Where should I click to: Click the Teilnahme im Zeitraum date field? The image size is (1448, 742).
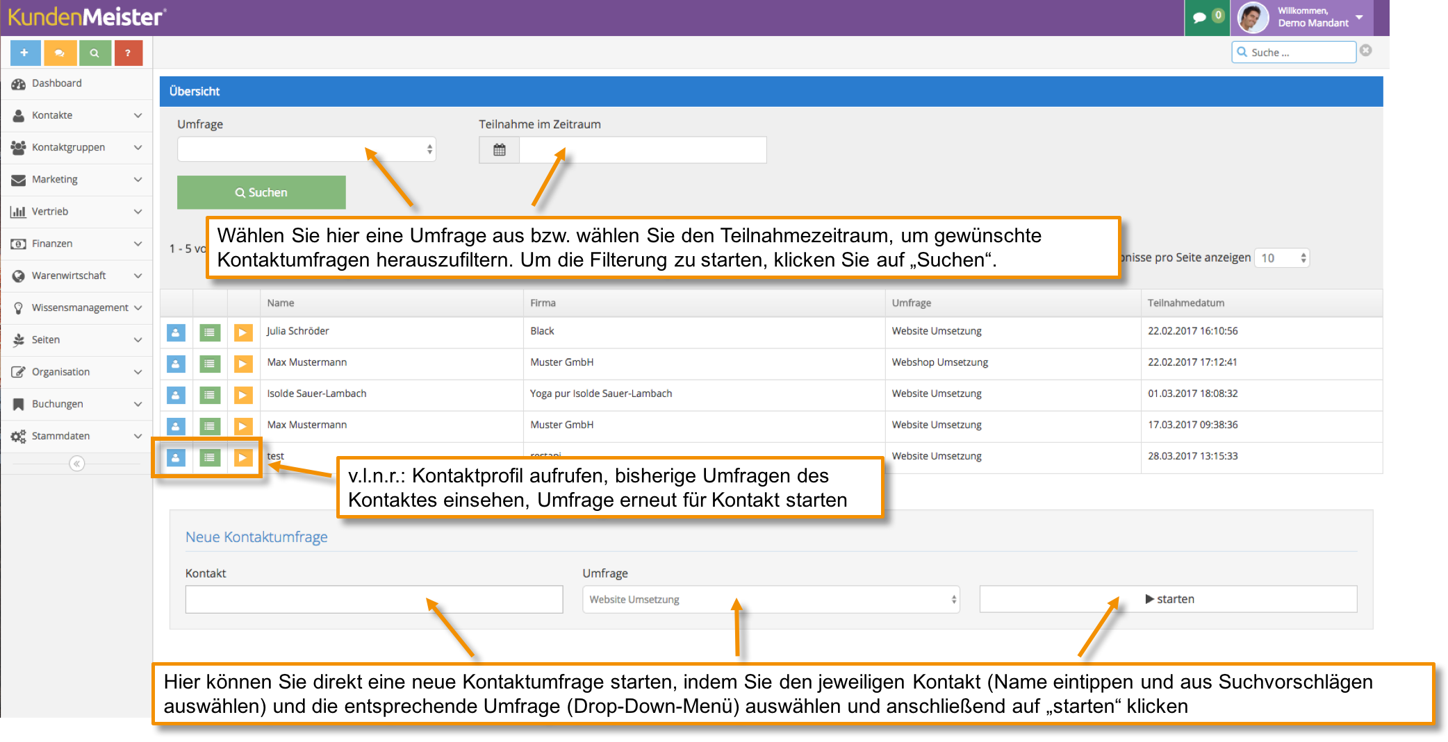point(643,150)
